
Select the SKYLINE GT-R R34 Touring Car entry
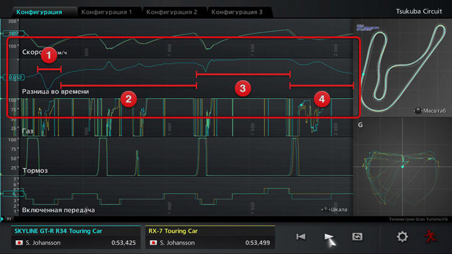[75, 236]
